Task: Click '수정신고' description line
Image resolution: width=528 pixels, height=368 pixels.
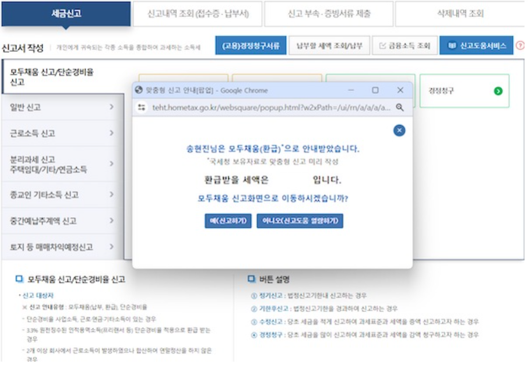Action: [x=365, y=321]
